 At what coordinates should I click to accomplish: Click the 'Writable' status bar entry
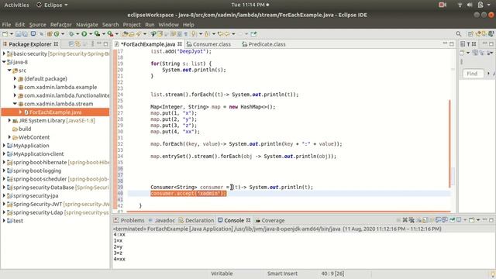pos(222,274)
